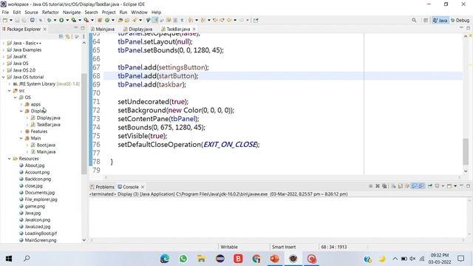473x266 pixels.
Task: Toggle Skip All Breakpoints icon
Action: [40, 20]
